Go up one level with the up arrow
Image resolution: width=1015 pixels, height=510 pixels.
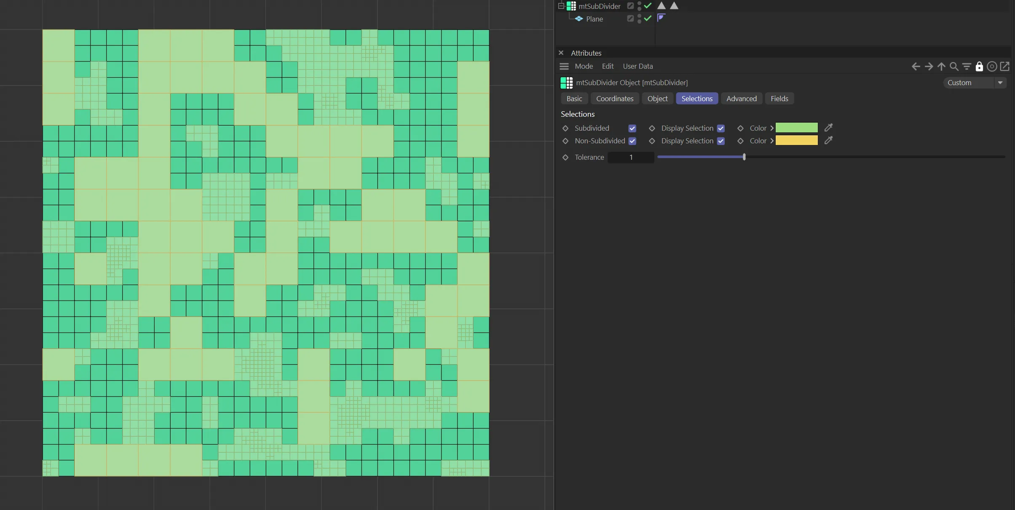941,67
